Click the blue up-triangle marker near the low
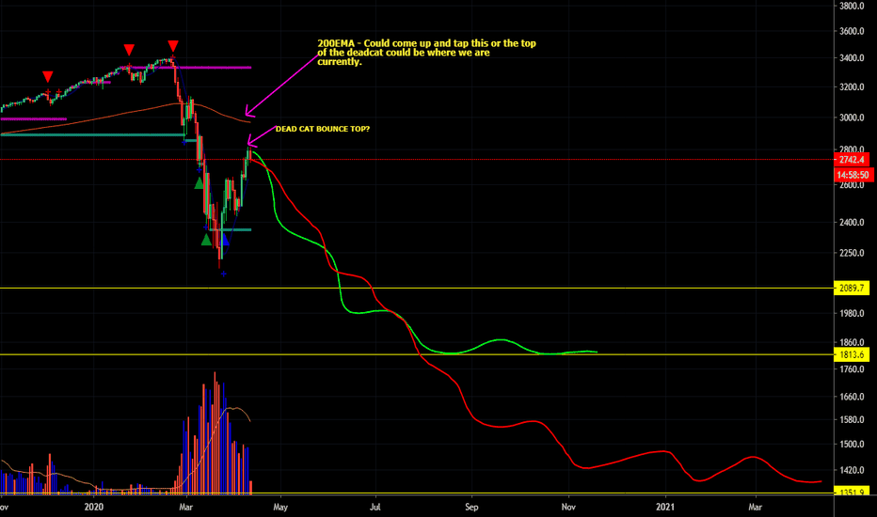Viewport: 877px width, 517px height. [224, 240]
